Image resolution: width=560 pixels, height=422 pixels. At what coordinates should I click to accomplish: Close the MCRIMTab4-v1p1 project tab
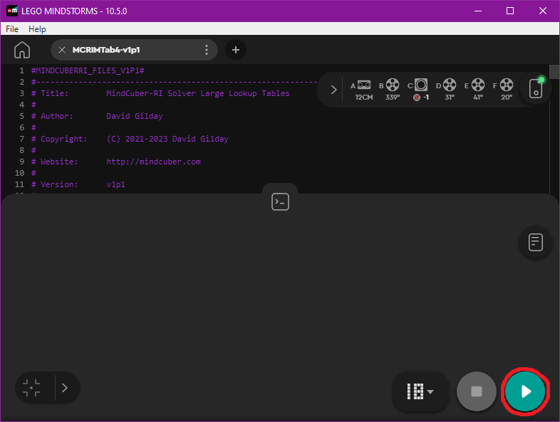click(x=61, y=50)
